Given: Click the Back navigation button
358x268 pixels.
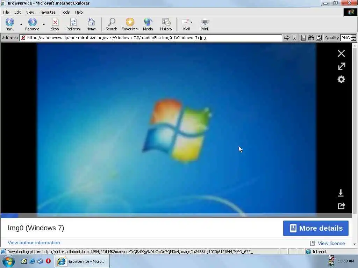Looking at the screenshot, I should pyautogui.click(x=9, y=24).
